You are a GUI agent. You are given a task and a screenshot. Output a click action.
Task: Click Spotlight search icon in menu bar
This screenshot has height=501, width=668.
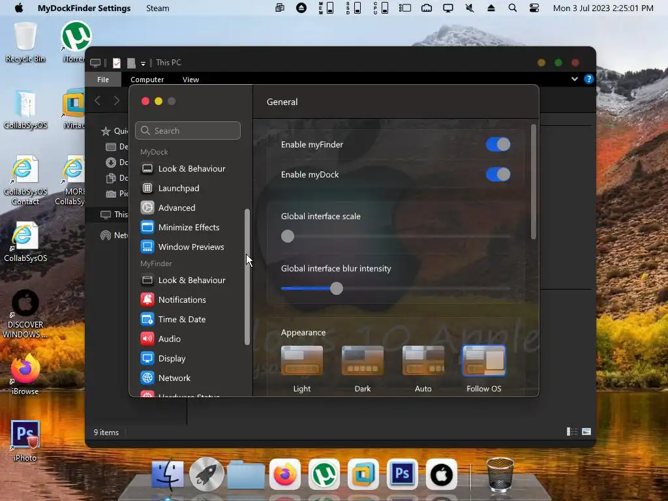(x=513, y=8)
